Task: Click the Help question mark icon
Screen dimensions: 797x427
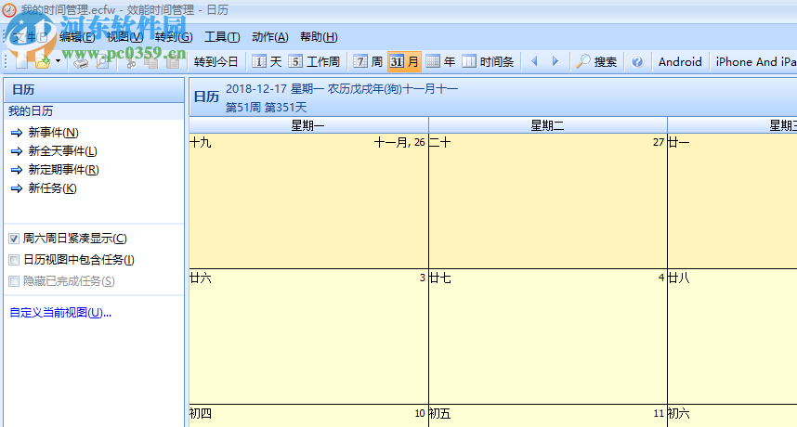Action: click(637, 62)
